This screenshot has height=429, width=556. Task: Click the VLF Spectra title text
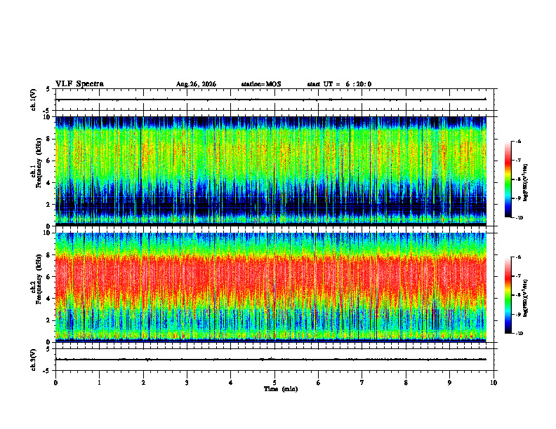pyautogui.click(x=79, y=84)
